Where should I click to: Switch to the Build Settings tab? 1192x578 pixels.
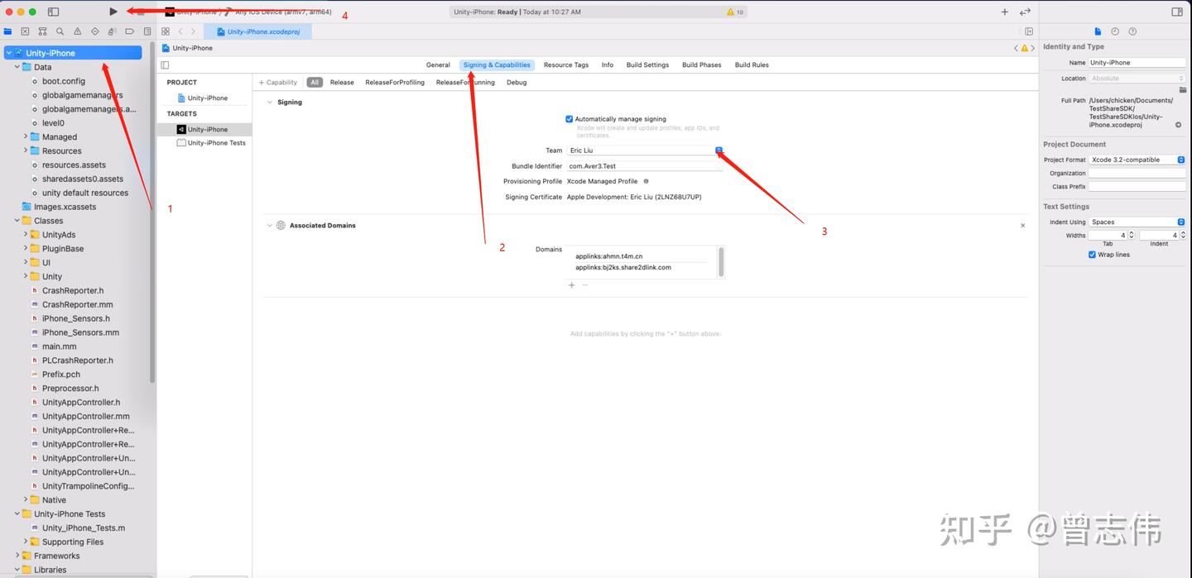click(647, 64)
